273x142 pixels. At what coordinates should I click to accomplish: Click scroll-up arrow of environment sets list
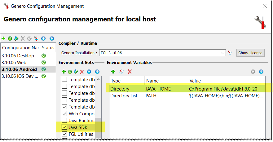pos(98,79)
